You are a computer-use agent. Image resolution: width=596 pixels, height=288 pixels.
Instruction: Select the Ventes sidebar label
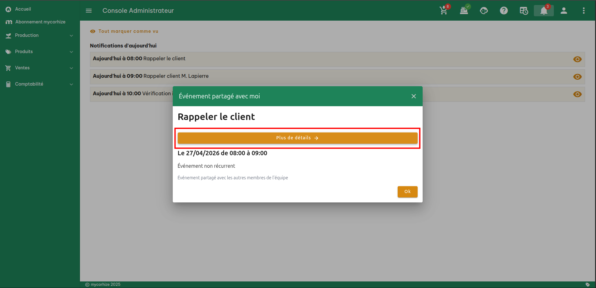click(x=22, y=68)
